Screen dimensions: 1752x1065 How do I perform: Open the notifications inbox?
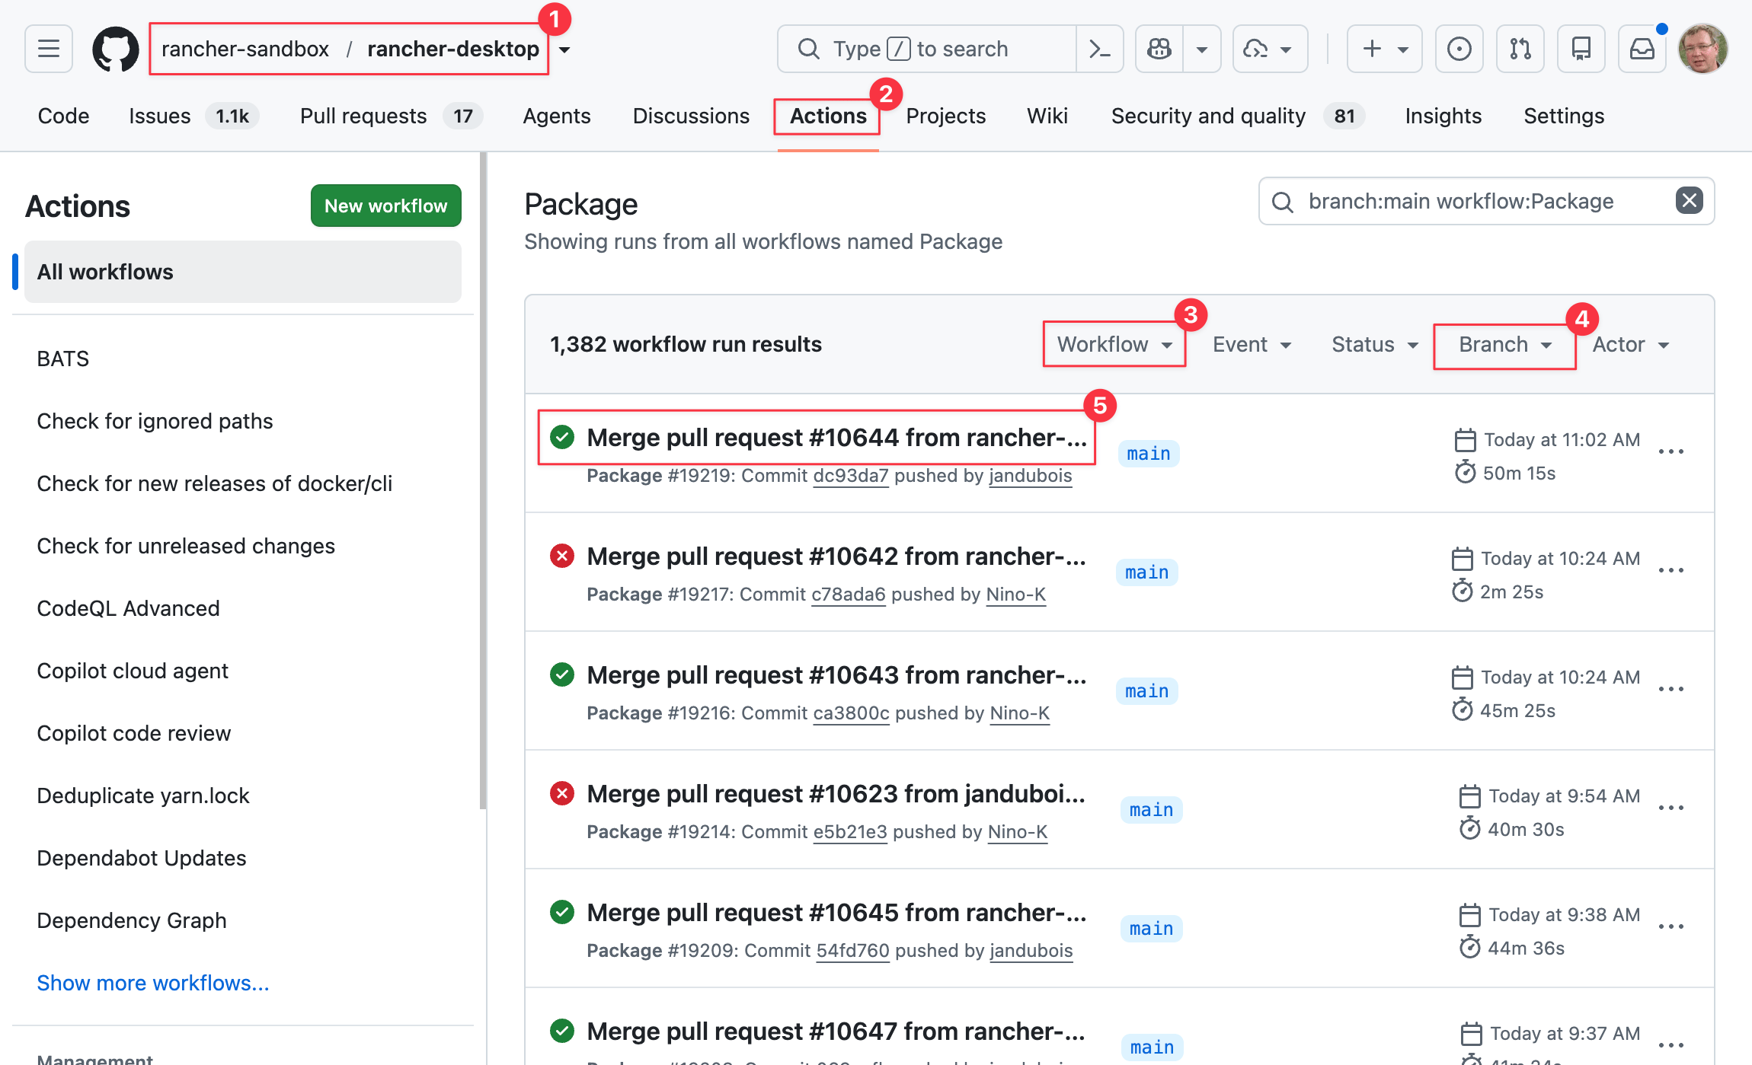click(x=1642, y=49)
